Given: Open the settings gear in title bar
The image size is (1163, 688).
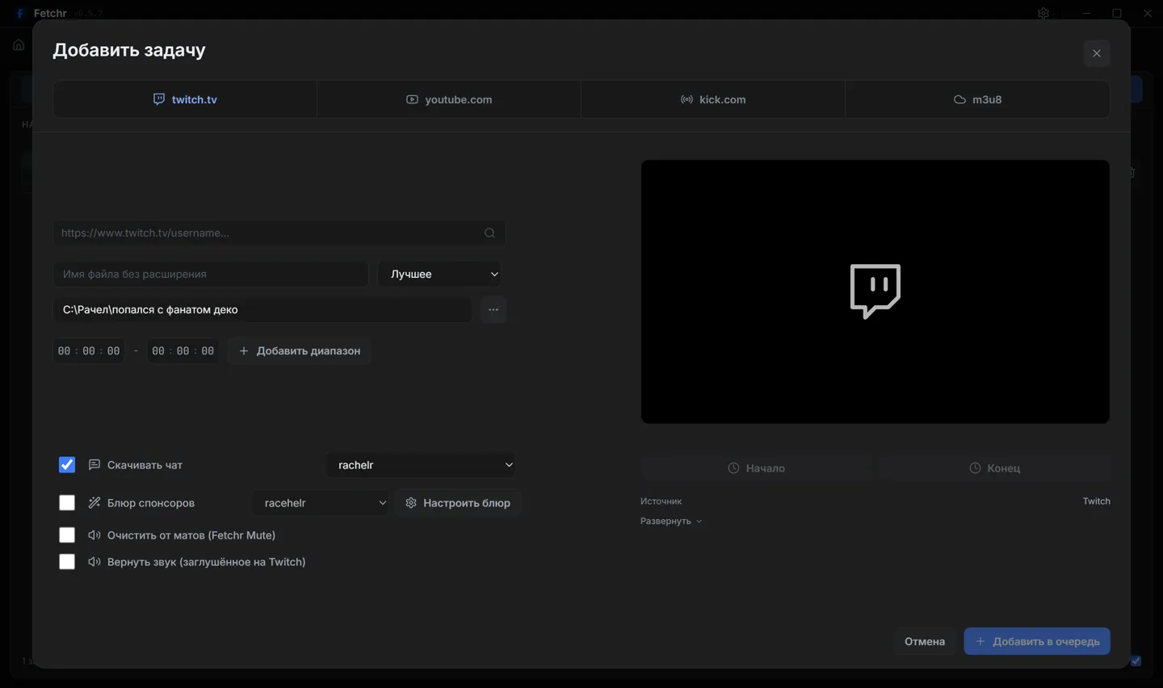Looking at the screenshot, I should [1043, 14].
